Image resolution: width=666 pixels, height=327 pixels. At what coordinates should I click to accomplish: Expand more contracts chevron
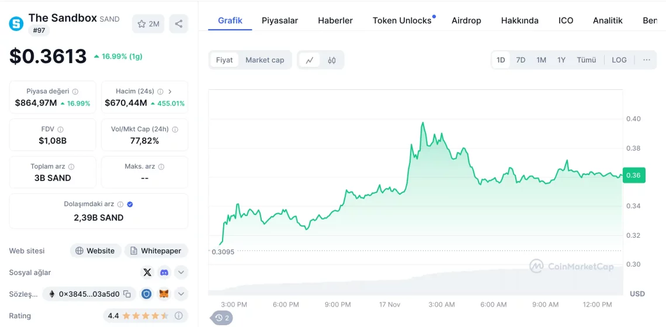(x=181, y=294)
